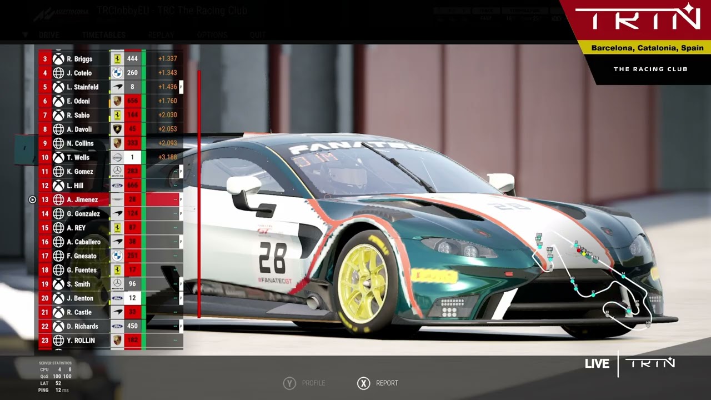Viewport: 711px width, 400px height.
Task: Open the REPLAY menu
Action: tap(161, 35)
